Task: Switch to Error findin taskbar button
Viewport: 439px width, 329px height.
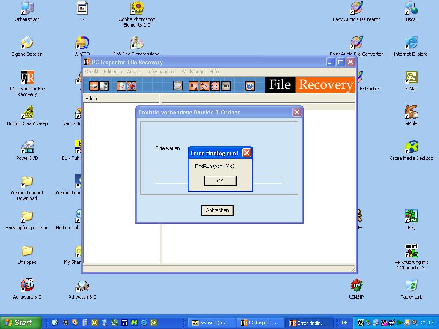Action: tap(309, 323)
